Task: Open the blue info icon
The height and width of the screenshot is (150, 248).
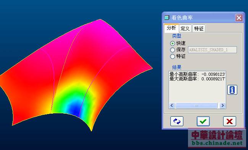Action: [x=232, y=90]
